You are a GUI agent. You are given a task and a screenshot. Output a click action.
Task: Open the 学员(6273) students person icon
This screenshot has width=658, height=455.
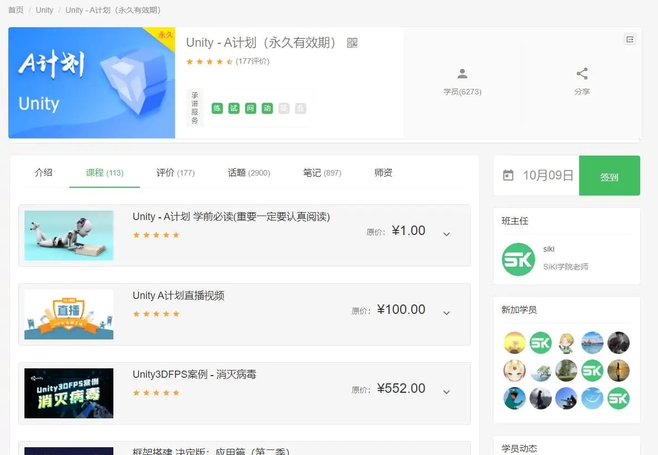tap(462, 74)
